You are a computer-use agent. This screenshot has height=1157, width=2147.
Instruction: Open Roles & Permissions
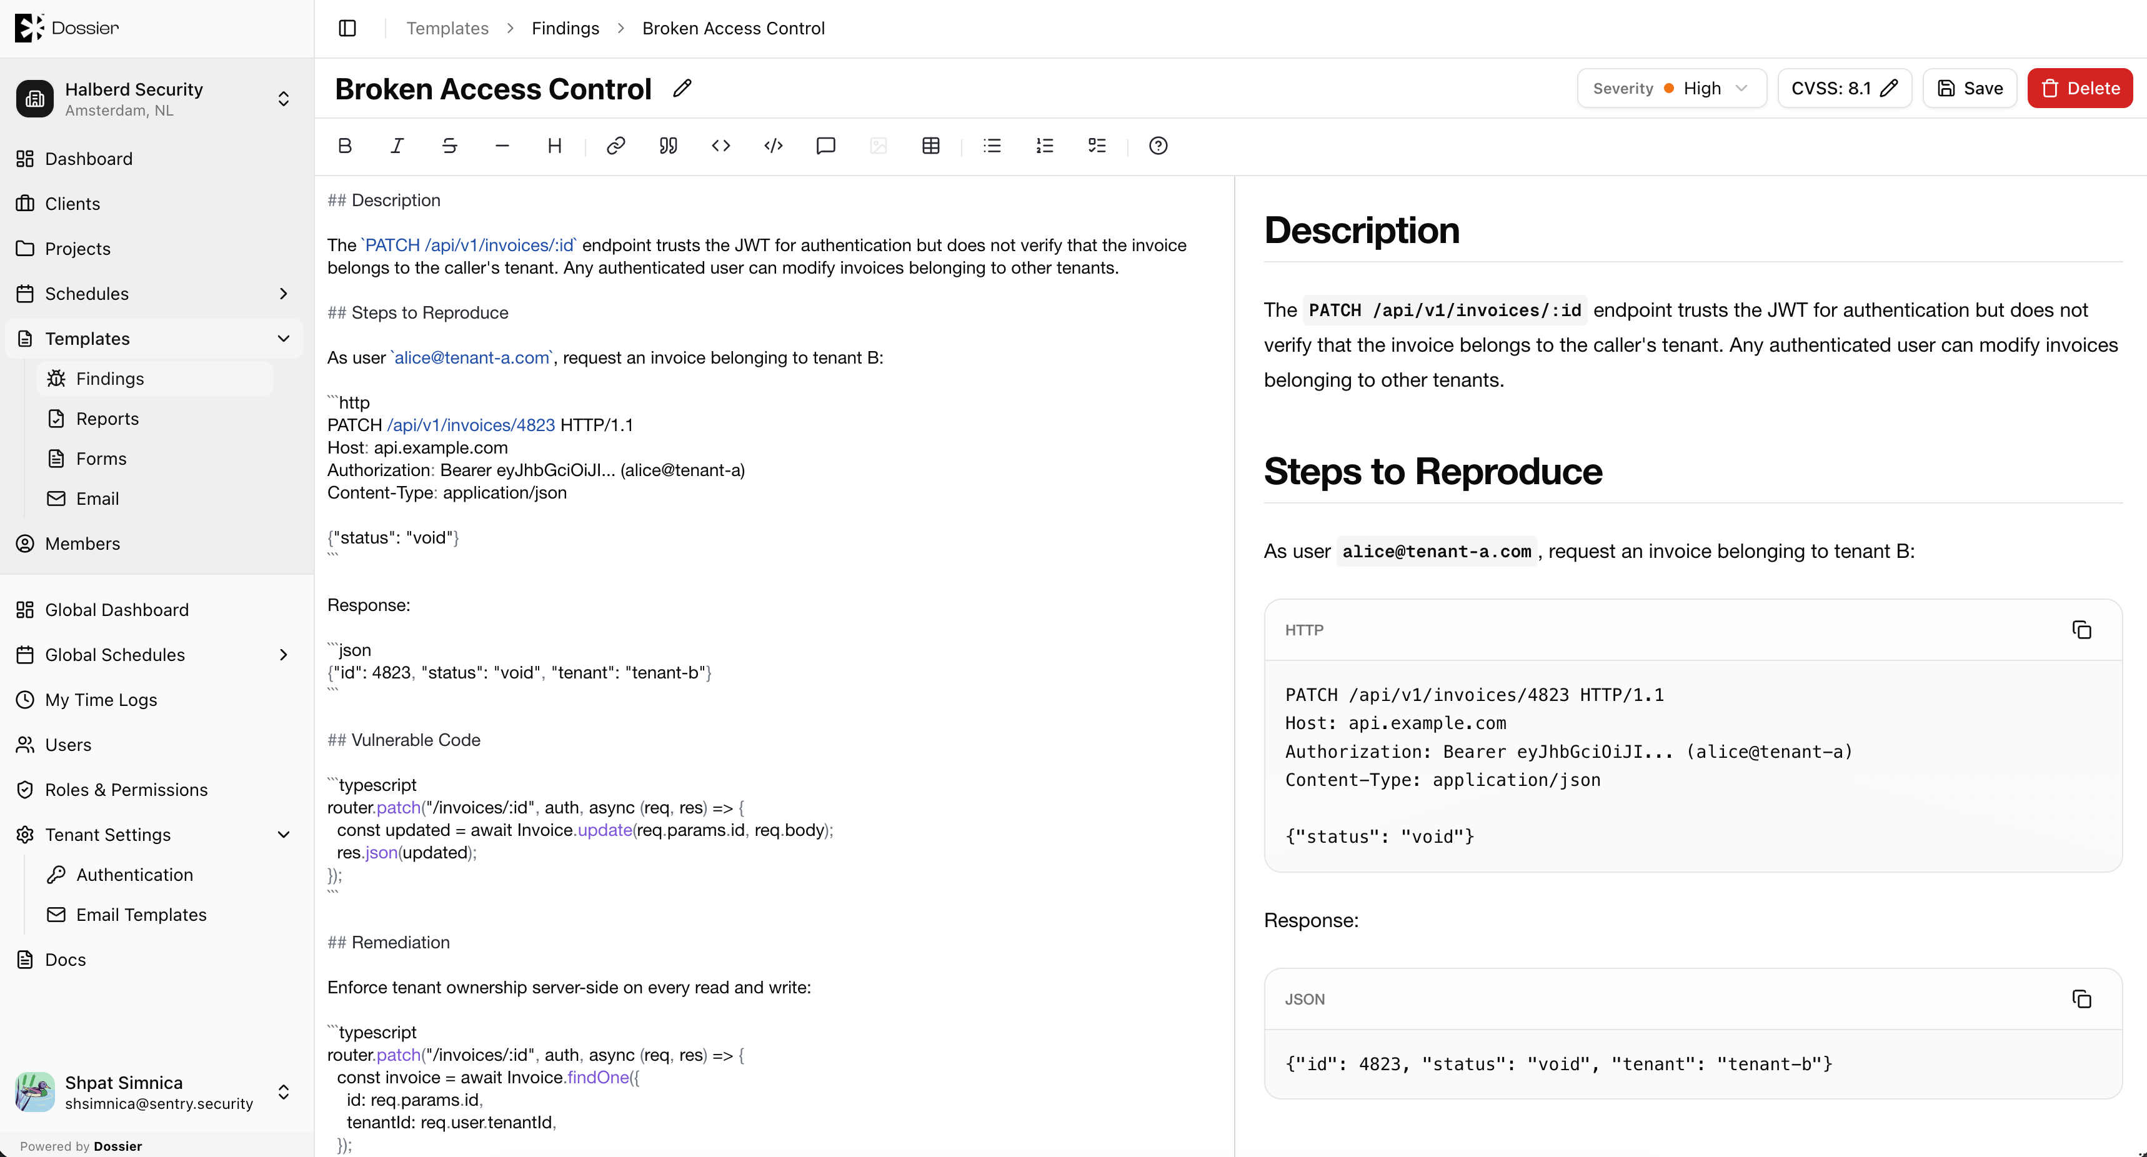tap(157, 790)
